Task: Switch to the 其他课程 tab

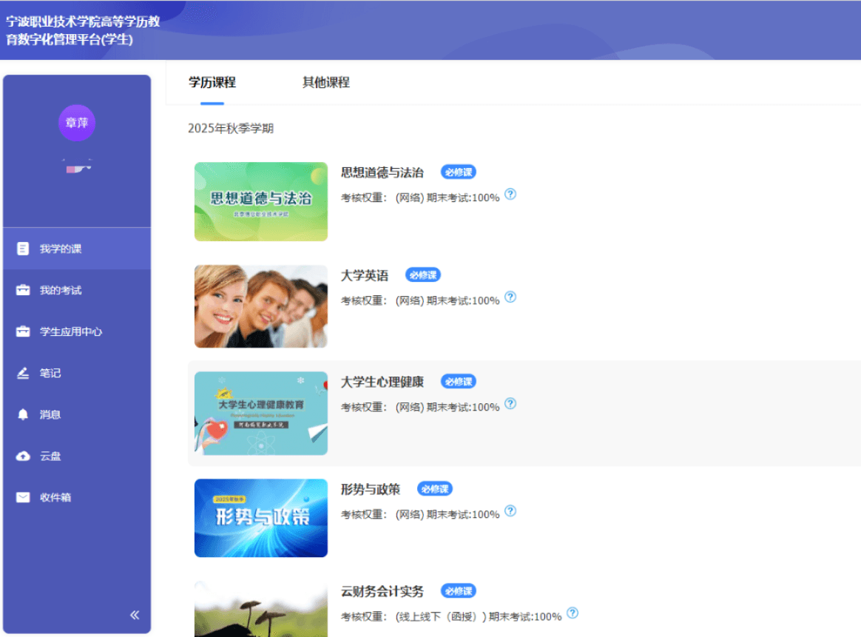Action: click(x=325, y=82)
